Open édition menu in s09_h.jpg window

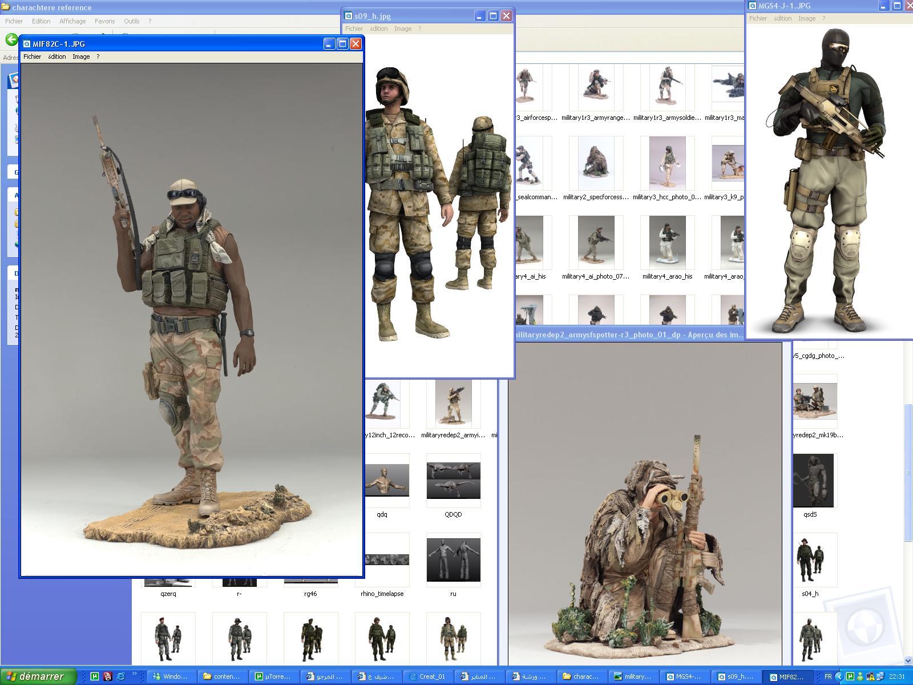pyautogui.click(x=378, y=29)
